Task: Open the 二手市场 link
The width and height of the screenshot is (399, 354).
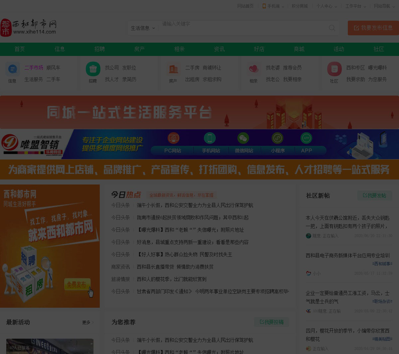Action: point(34,68)
